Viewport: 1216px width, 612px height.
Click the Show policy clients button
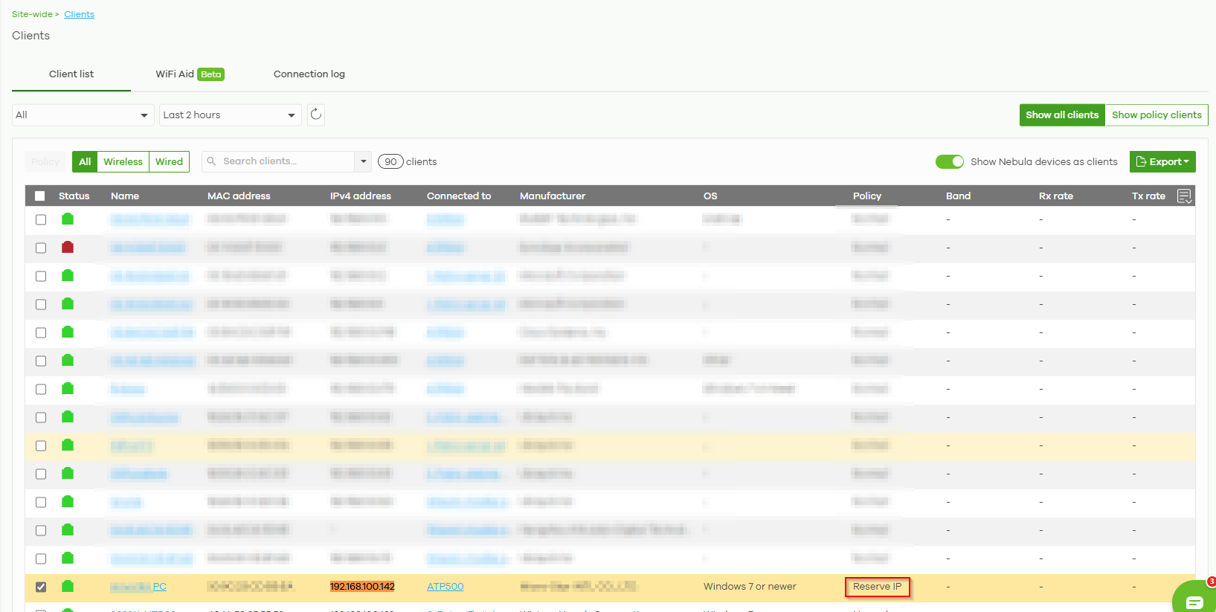tap(1157, 115)
